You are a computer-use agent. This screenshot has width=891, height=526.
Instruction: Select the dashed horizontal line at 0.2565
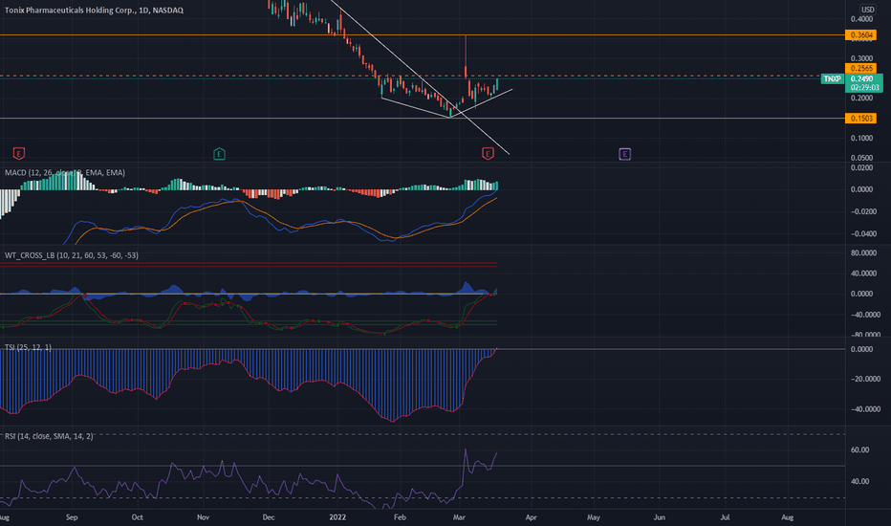point(423,76)
